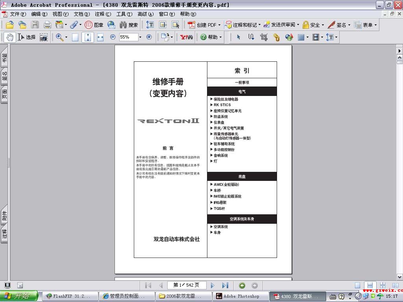Image resolution: width=403 pixels, height=302 pixels.
Task: Open 工具 menu
Action: click(124, 14)
